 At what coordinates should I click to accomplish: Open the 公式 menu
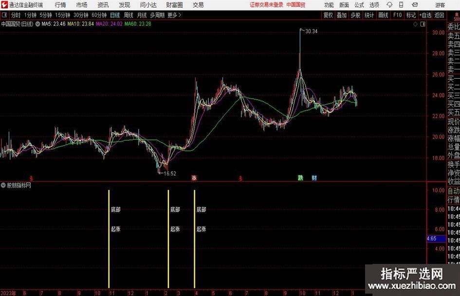coord(359,5)
